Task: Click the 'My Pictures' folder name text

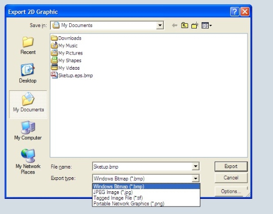Action: coord(70,53)
